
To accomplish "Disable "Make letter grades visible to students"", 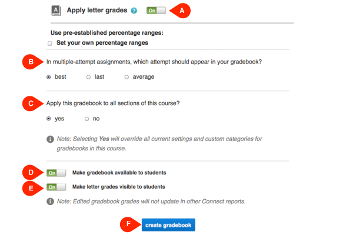I will point(56,187).
